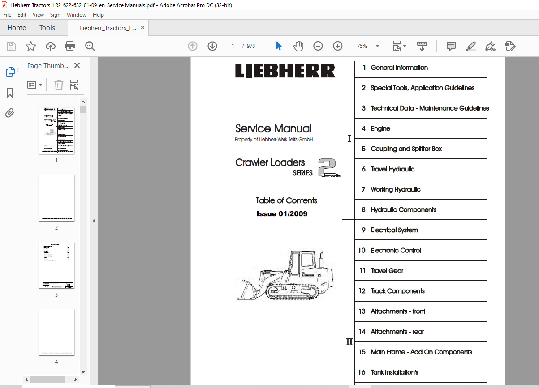
Task: Collapse the navigation pane arrow
Action: (94, 221)
